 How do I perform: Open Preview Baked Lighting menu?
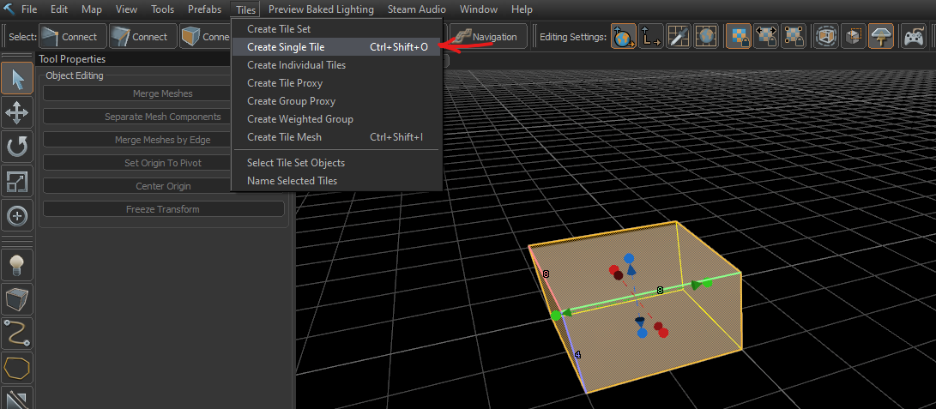pyautogui.click(x=321, y=9)
